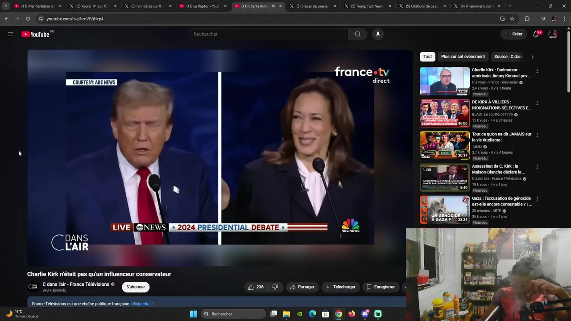
Task: Close the Charlie Kirk tab
Action: (x=280, y=6)
